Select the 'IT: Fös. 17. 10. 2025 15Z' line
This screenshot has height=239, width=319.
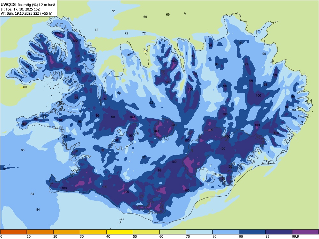pyautogui.click(x=20, y=9)
